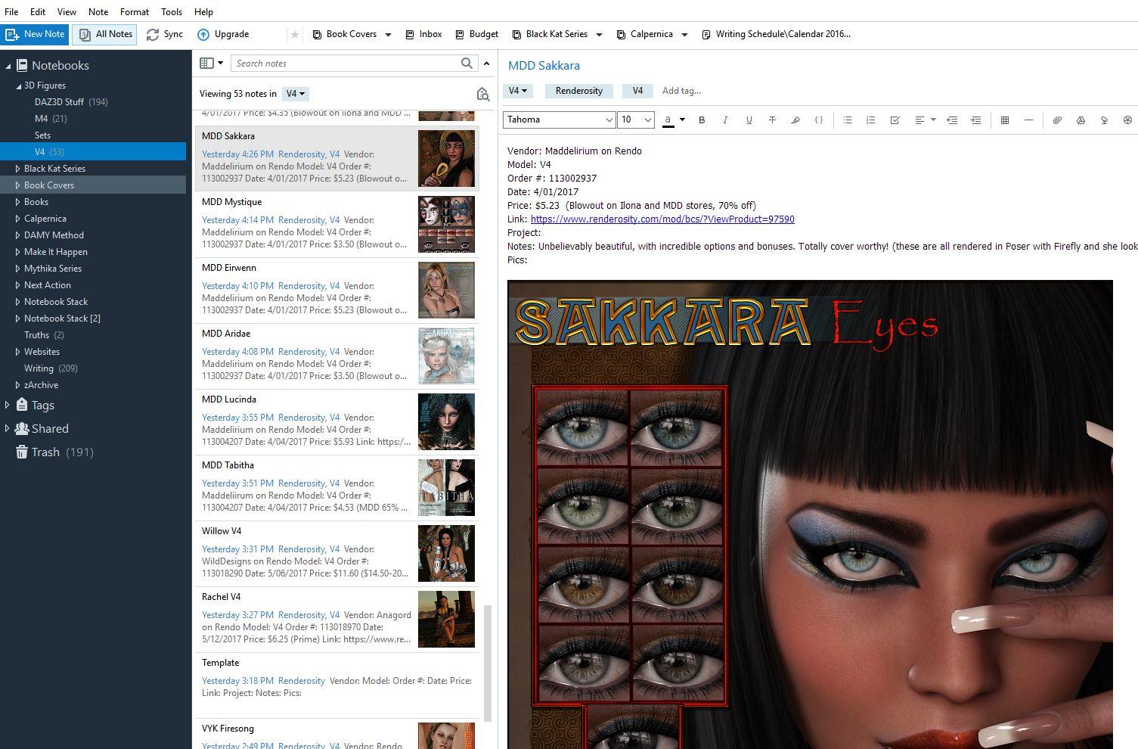Collapse the 3D Figures notebook stack

(18, 85)
